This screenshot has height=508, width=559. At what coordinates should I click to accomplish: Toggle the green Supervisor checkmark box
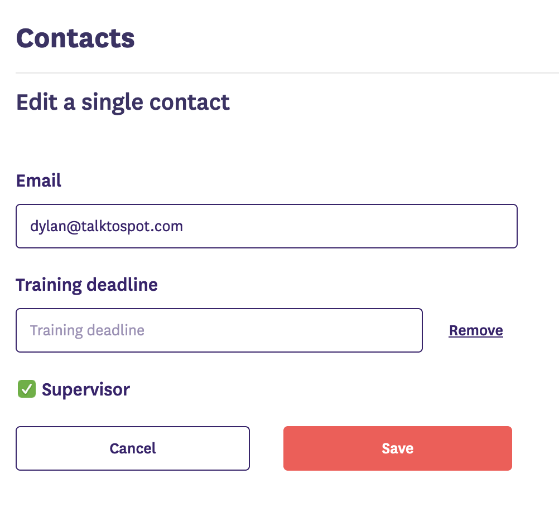click(27, 389)
